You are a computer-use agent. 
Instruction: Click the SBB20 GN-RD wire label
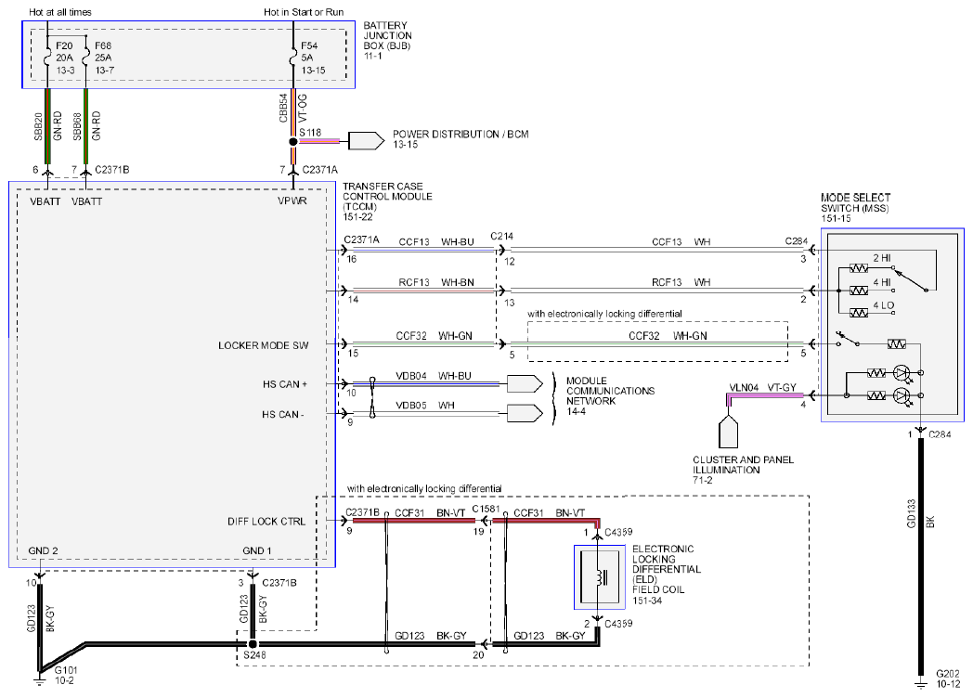47,126
